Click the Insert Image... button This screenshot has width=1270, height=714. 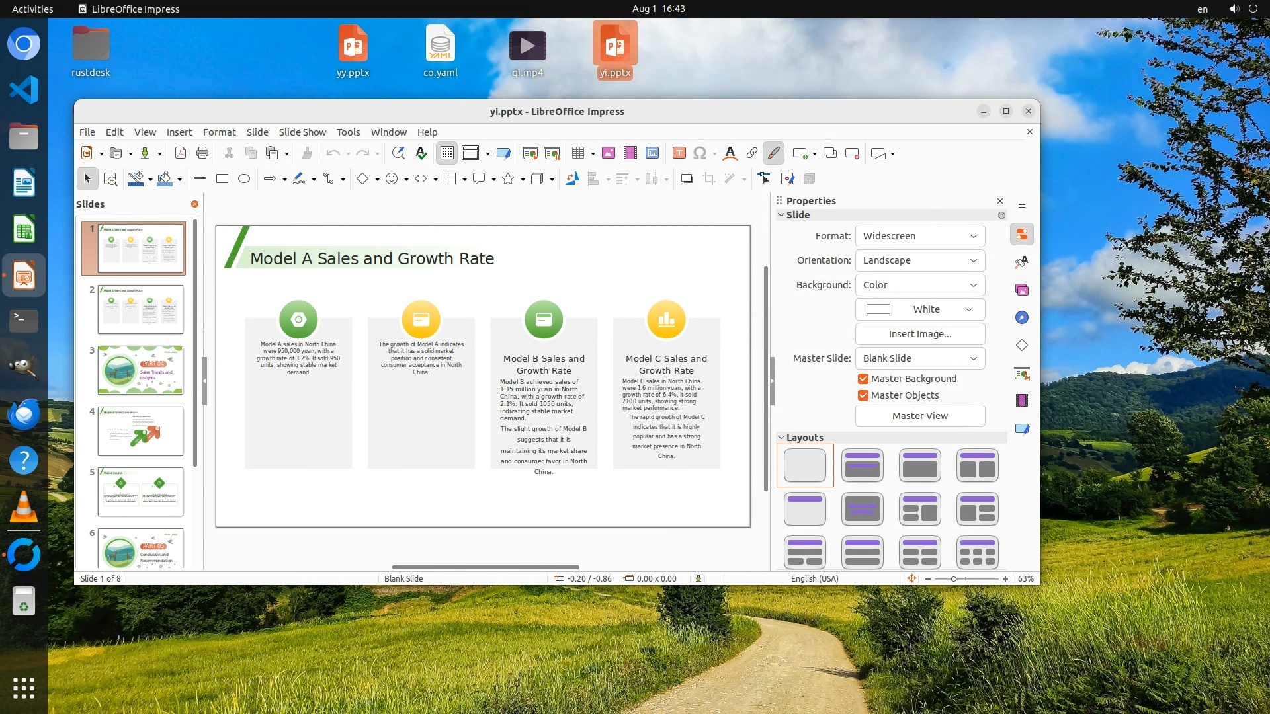919,334
